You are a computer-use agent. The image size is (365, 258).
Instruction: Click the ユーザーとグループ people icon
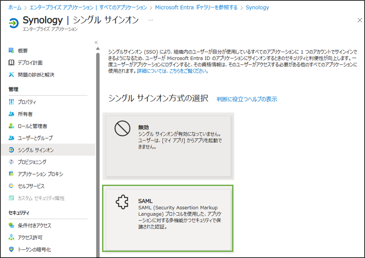click(11, 138)
